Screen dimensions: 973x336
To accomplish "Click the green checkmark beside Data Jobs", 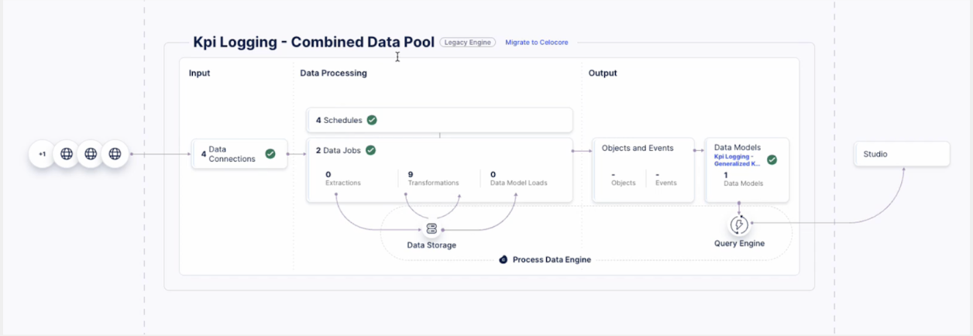I will pyautogui.click(x=370, y=150).
